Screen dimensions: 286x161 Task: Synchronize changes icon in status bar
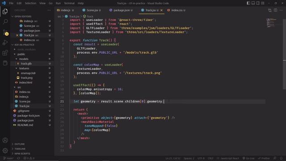pos(18,158)
